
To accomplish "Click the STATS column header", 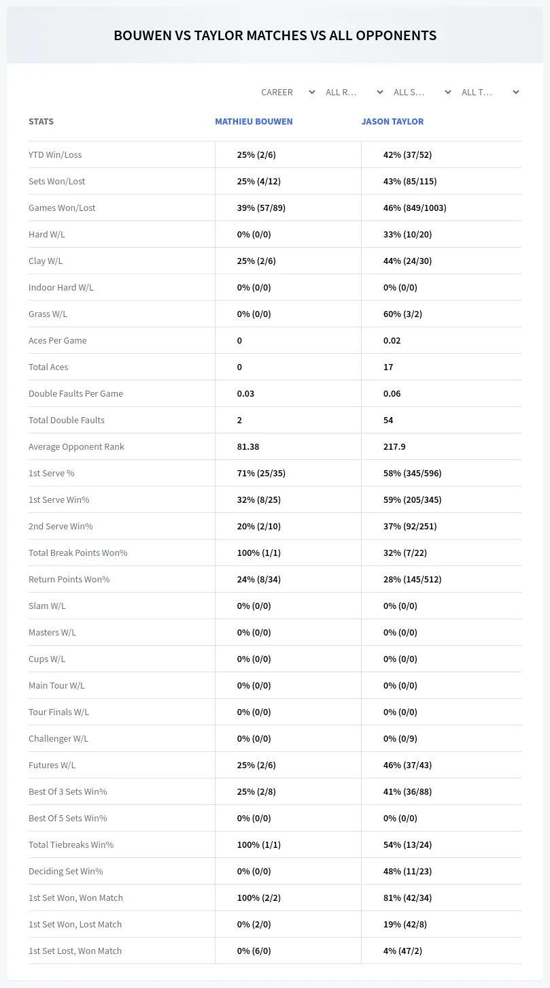I will (x=41, y=121).
